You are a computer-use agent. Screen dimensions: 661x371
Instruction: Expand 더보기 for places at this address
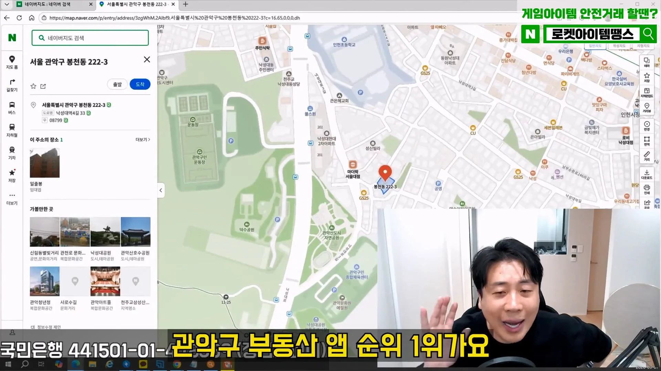[x=143, y=139]
